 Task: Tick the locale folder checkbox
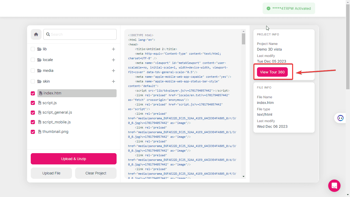pos(33,60)
